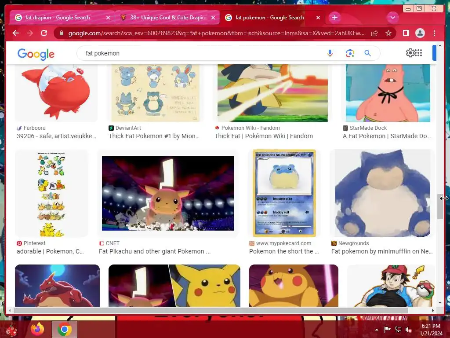Open Google quick settings gear

(410, 53)
